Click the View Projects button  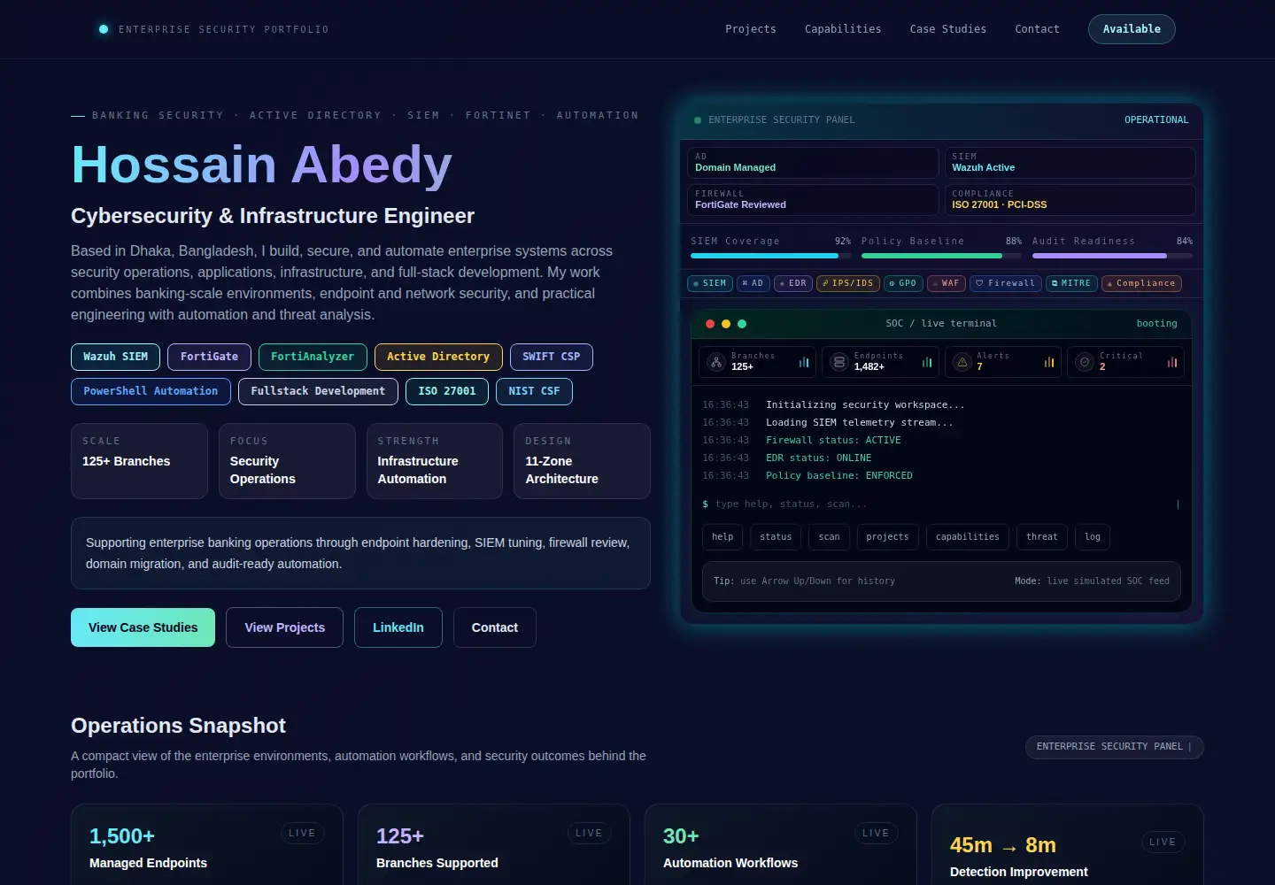[284, 627]
